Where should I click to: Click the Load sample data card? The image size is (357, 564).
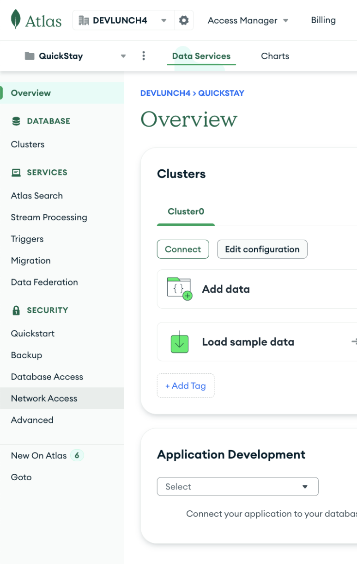(x=257, y=342)
